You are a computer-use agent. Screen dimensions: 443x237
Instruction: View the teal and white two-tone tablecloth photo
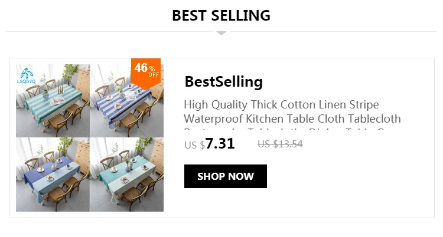pyautogui.click(x=126, y=175)
